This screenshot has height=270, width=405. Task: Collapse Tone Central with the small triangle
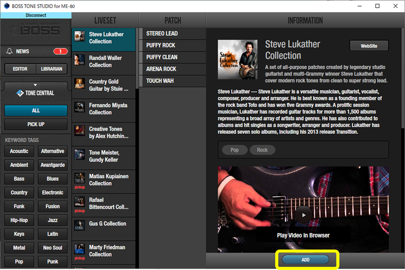[35, 85]
